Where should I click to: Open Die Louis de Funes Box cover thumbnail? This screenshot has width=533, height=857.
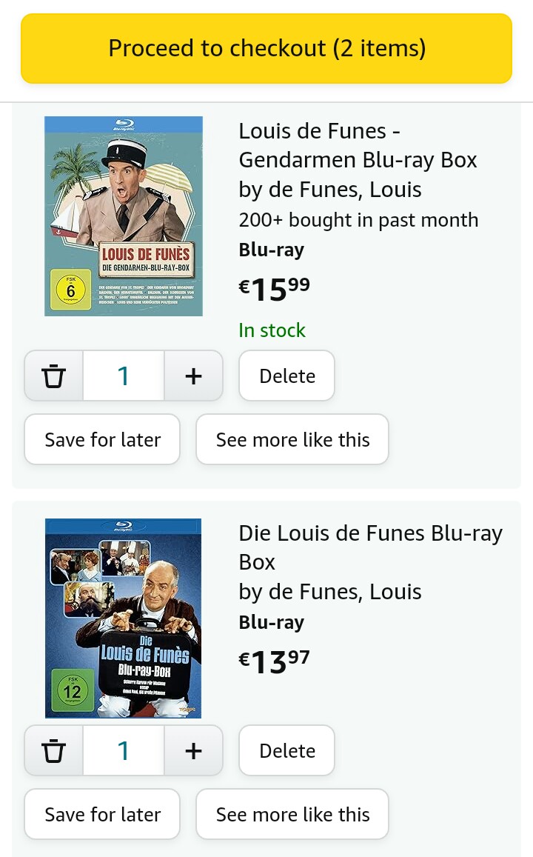pyautogui.click(x=124, y=618)
